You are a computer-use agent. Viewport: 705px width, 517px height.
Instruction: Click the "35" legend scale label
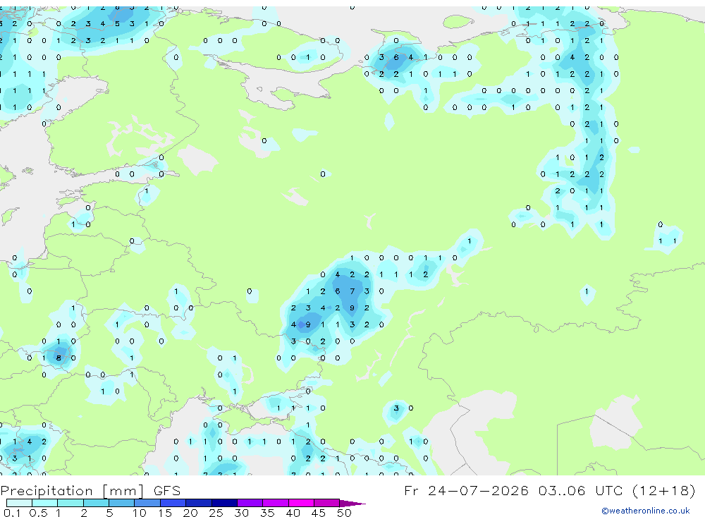[x=267, y=513]
